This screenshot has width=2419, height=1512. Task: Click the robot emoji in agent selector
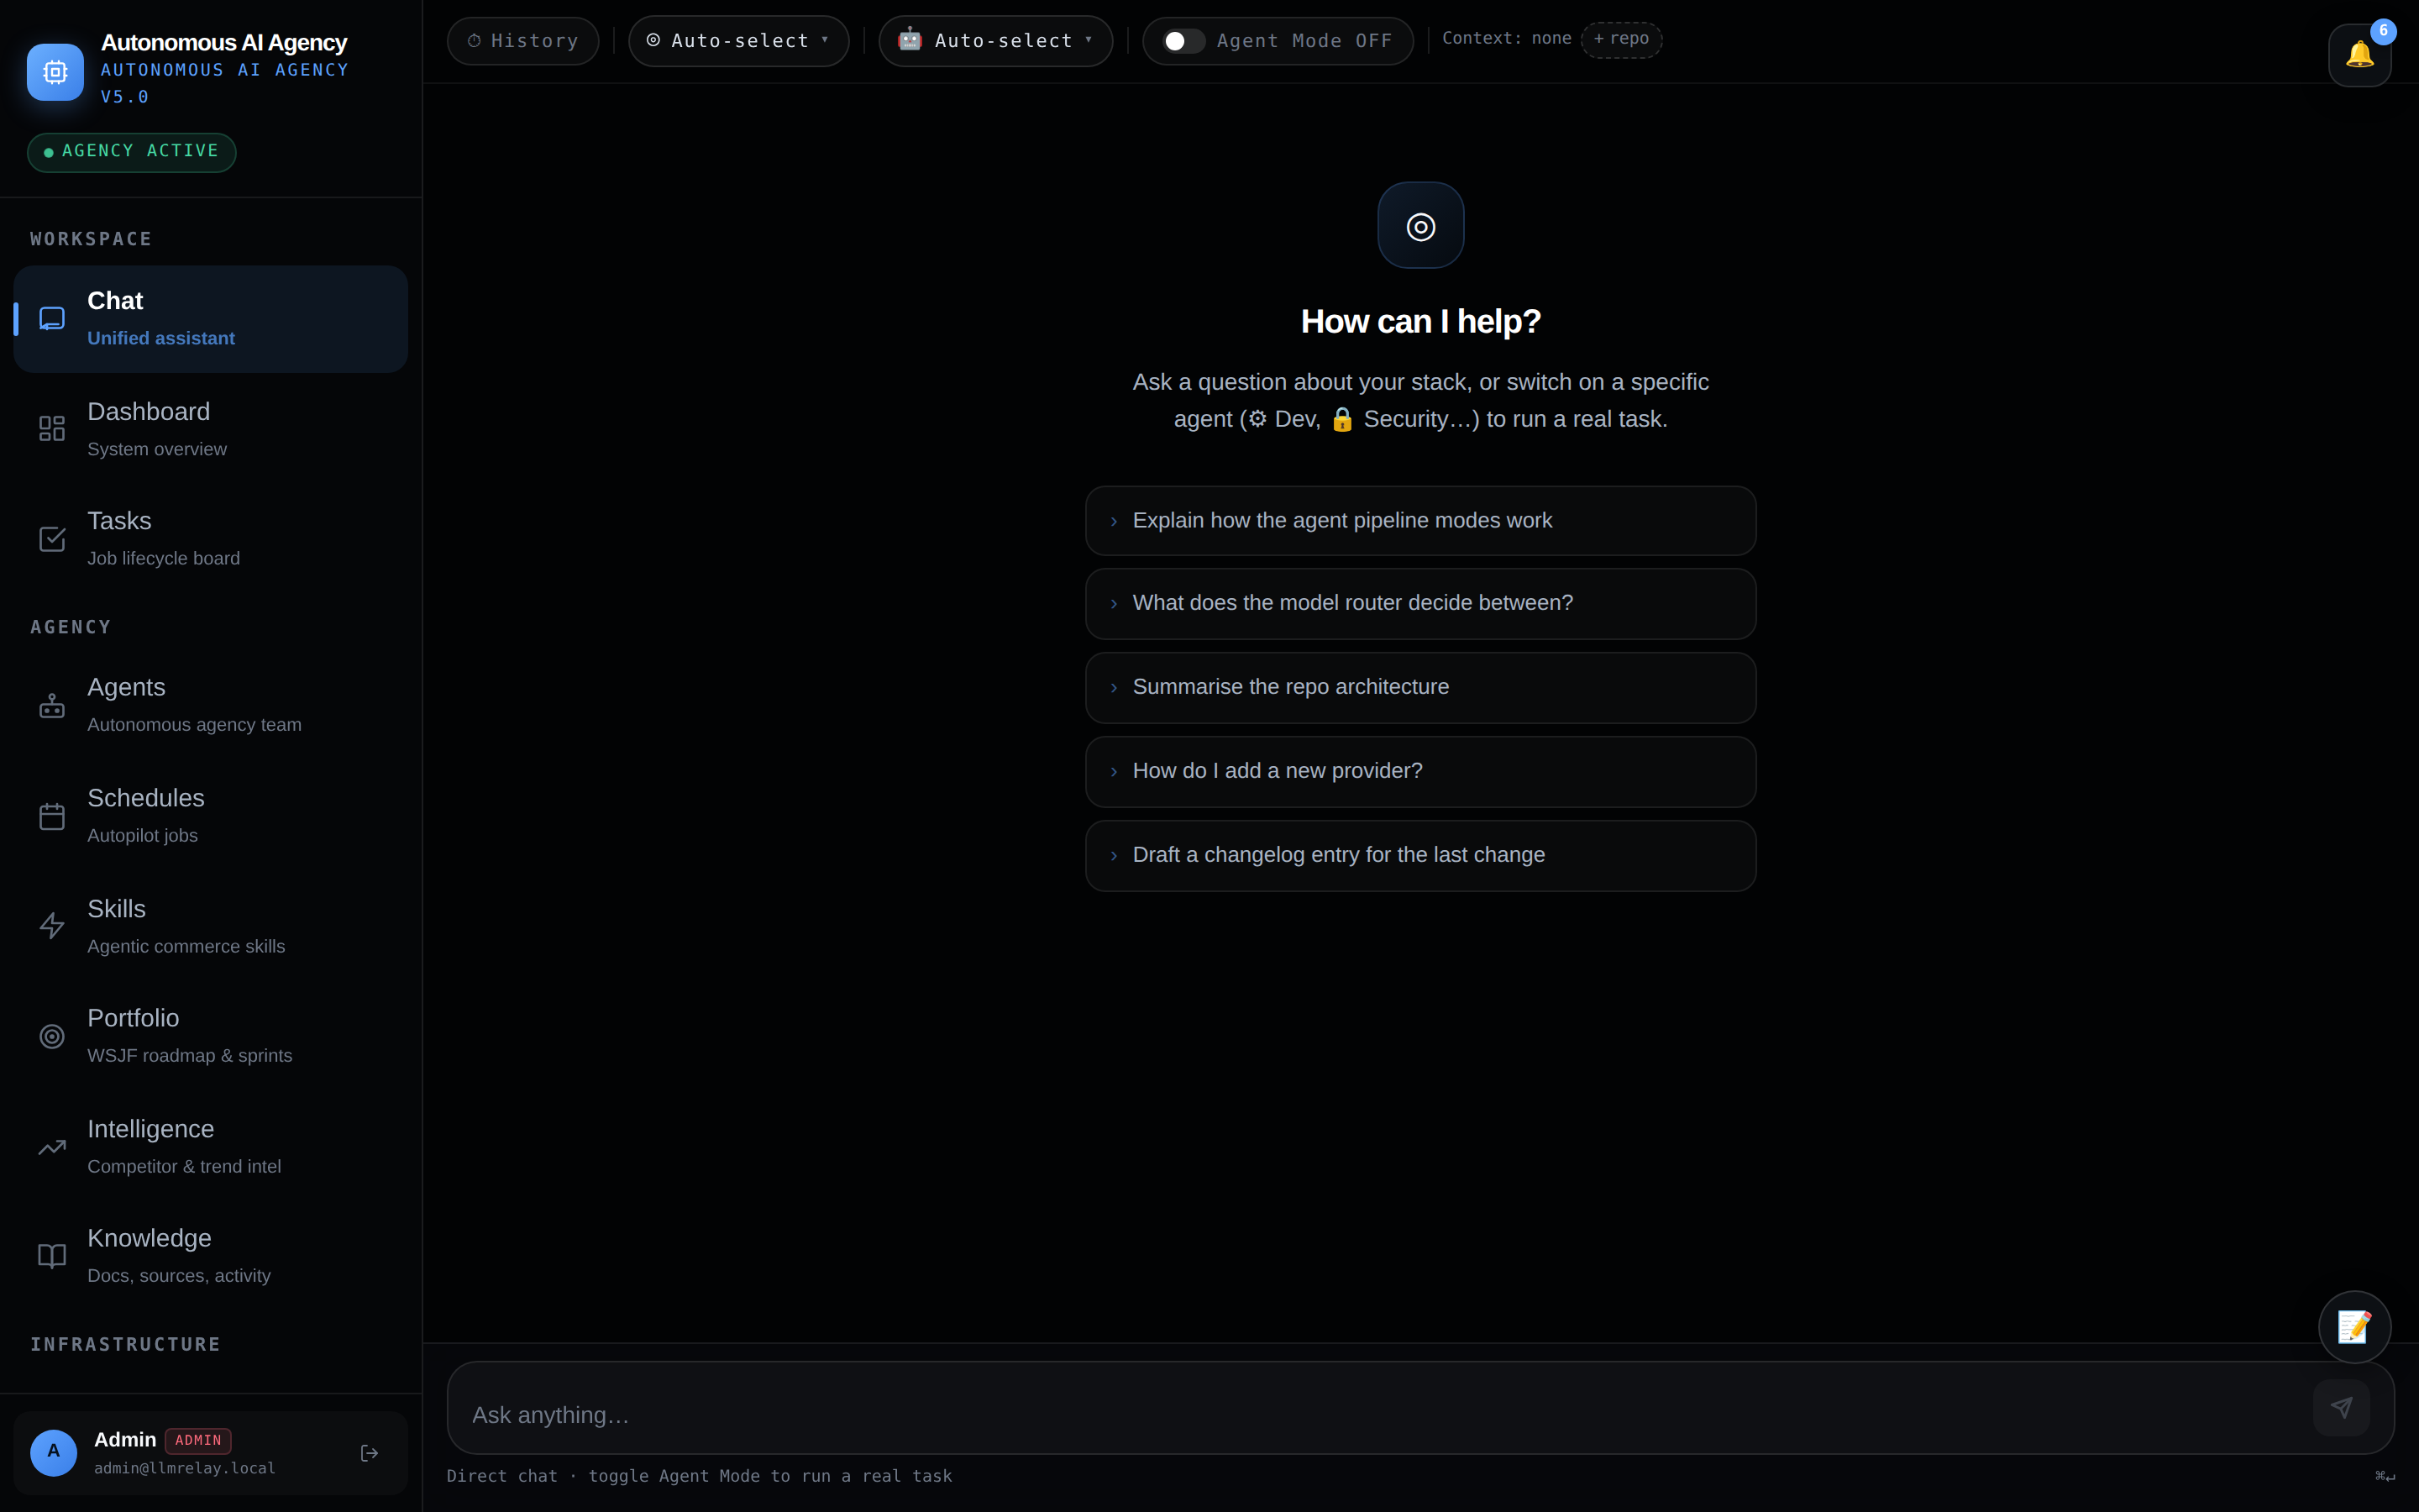coord(910,40)
